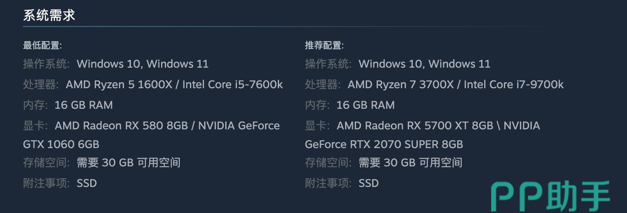627x213 pixels.
Task: Click 16 GB RAM in recommended requirements
Action: [365, 105]
